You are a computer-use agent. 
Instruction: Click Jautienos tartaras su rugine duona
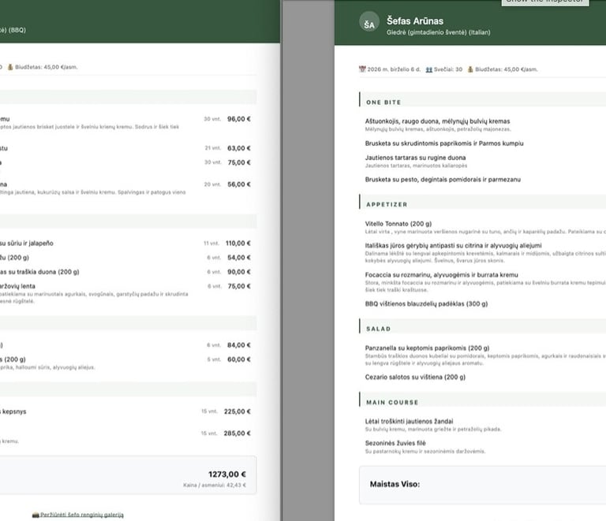tap(415, 158)
